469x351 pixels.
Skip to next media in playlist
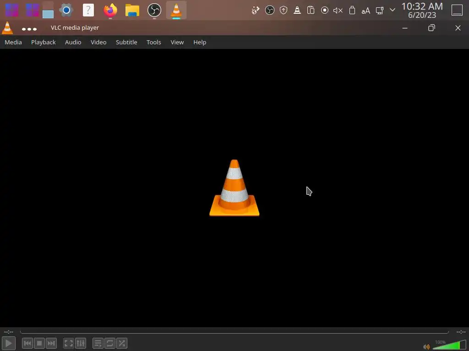tap(51, 343)
